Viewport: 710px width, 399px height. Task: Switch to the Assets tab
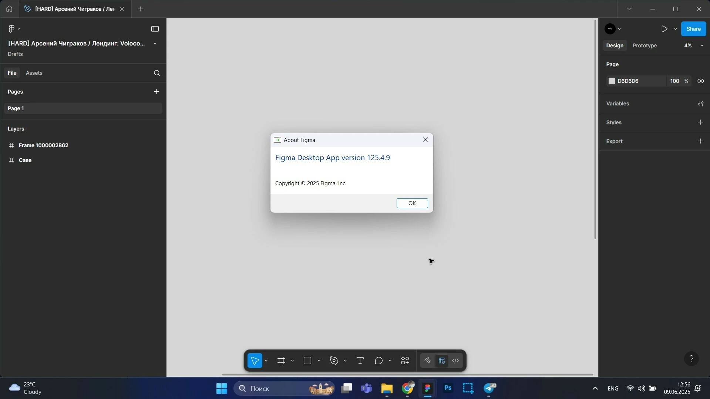34,73
